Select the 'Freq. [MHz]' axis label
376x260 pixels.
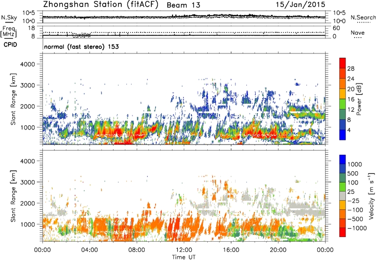click(x=9, y=31)
